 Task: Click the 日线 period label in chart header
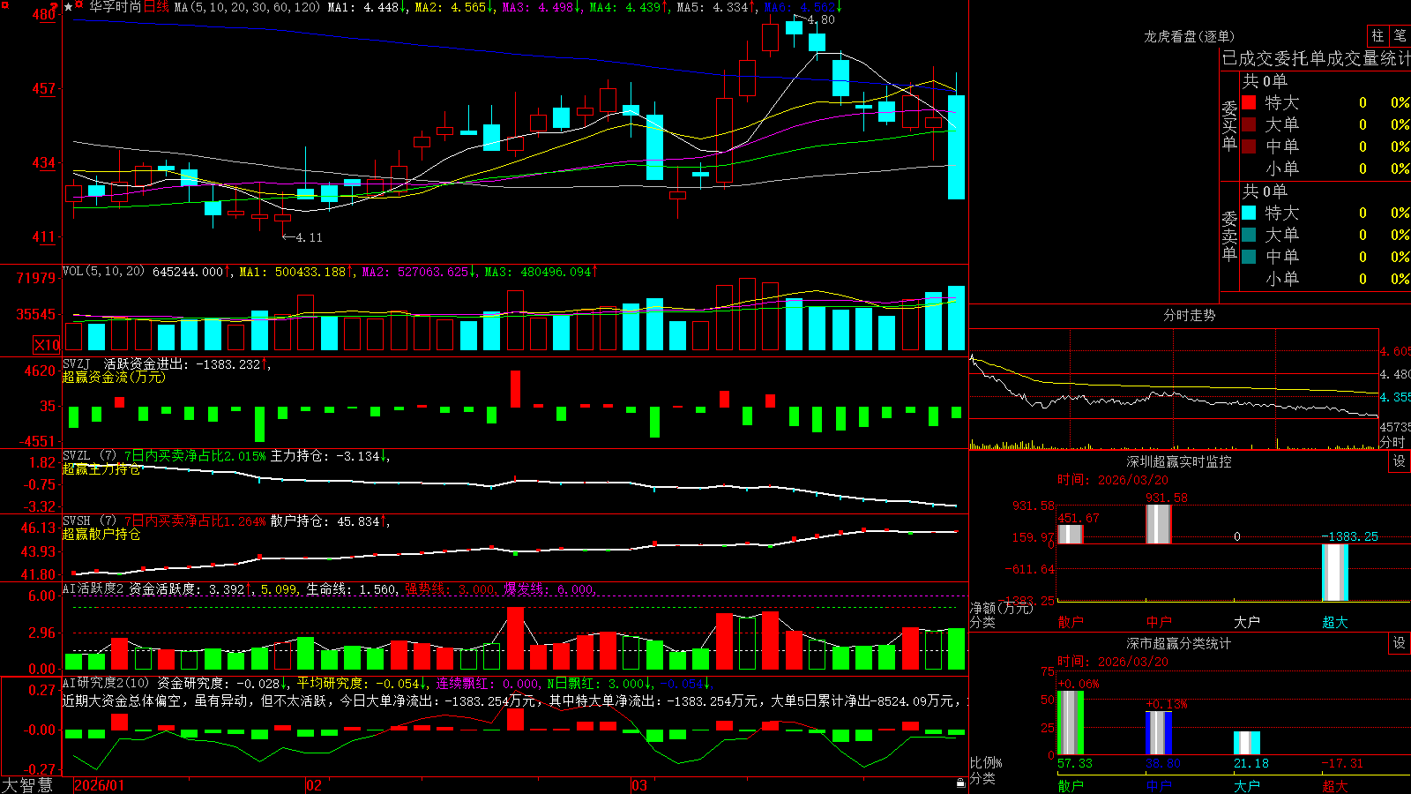point(156,7)
